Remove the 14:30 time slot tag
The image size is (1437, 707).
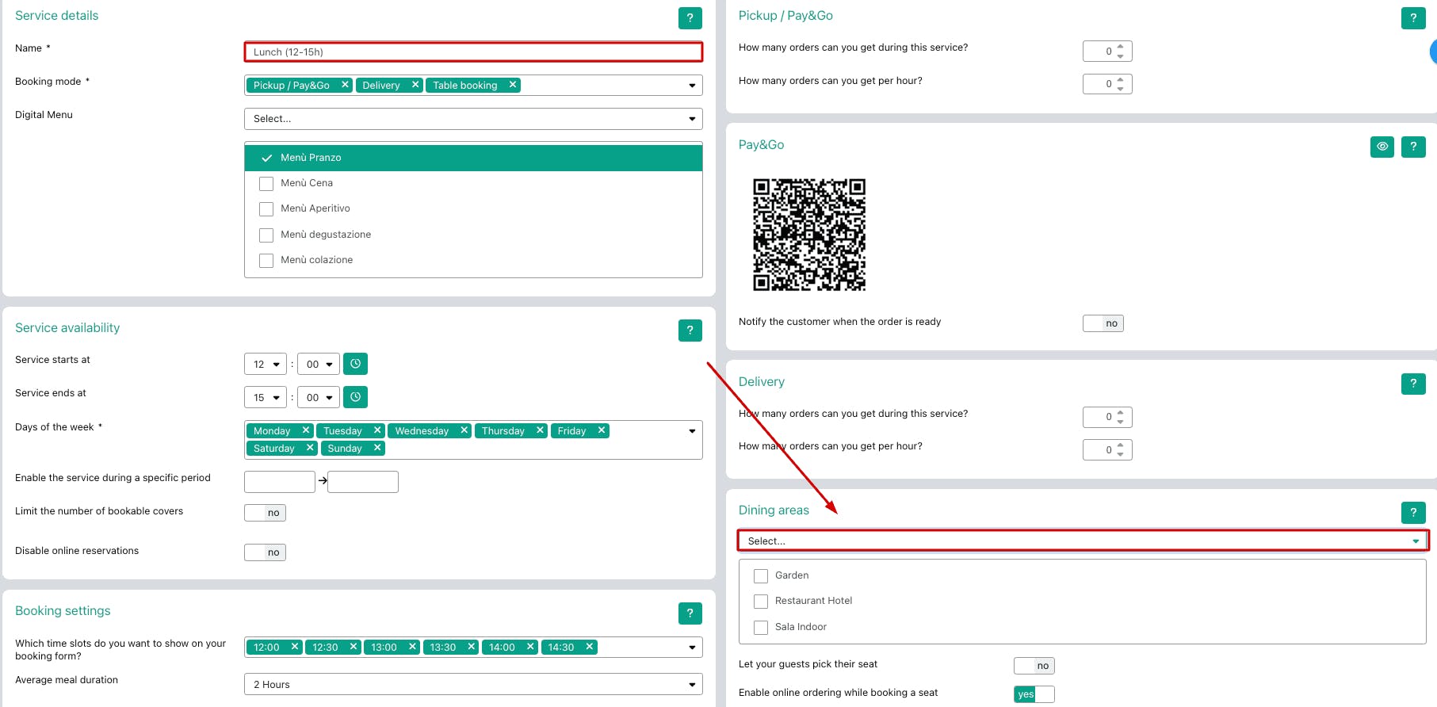pyautogui.click(x=589, y=647)
